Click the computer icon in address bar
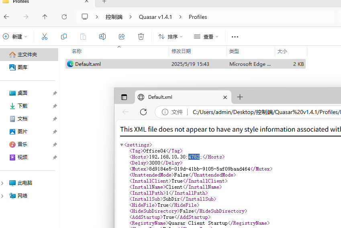The height and width of the screenshot is (228, 341). coord(85,17)
